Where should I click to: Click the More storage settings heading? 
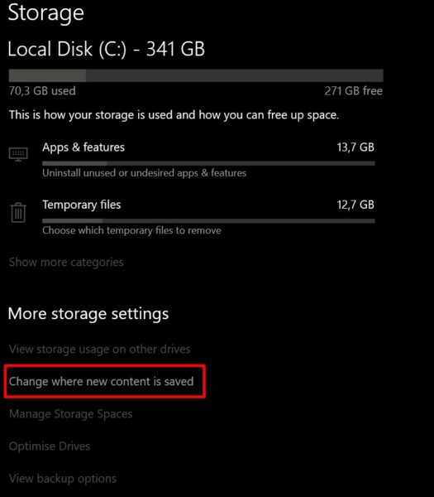tap(88, 314)
